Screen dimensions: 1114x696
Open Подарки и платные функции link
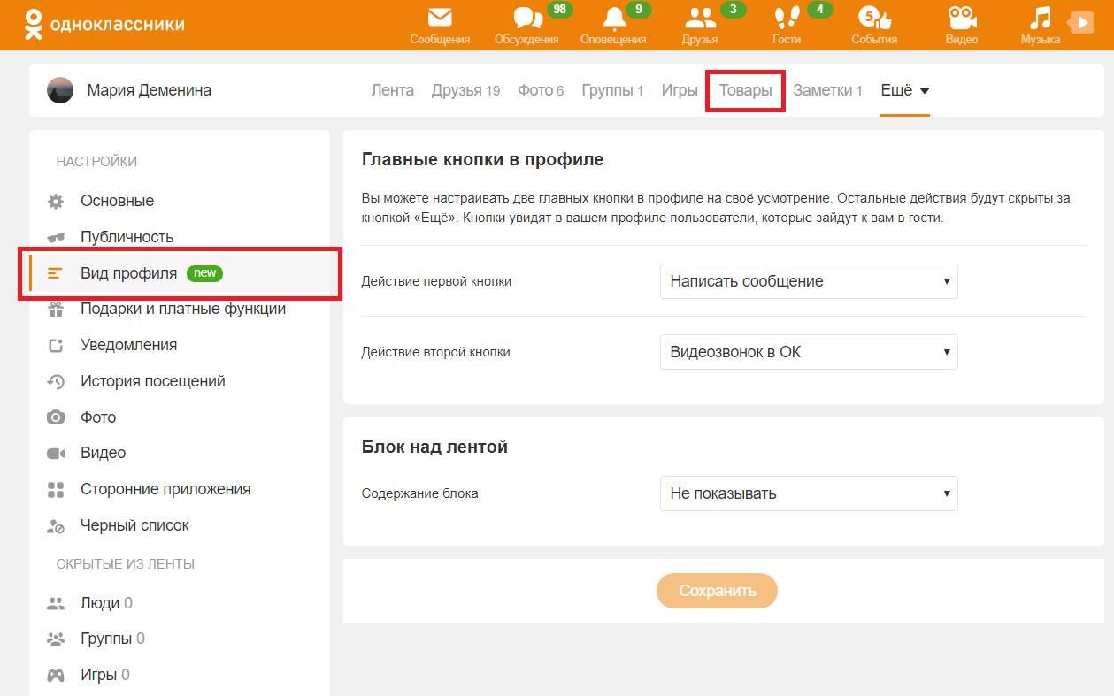183,309
